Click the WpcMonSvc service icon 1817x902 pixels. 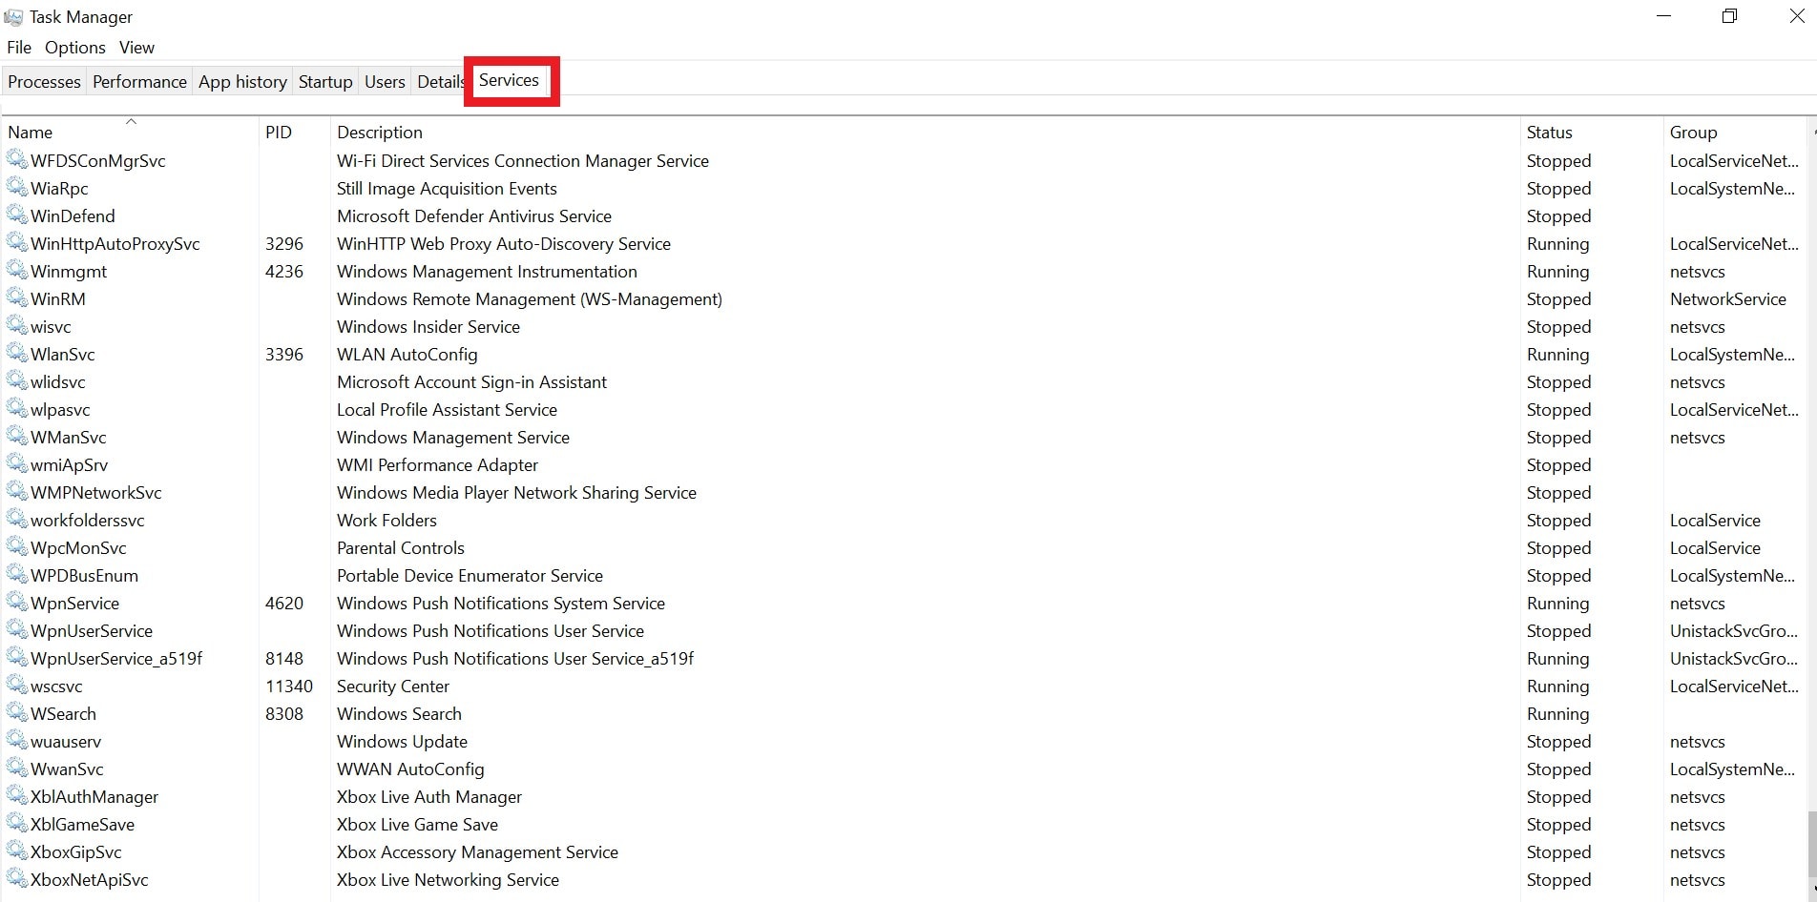point(17,546)
